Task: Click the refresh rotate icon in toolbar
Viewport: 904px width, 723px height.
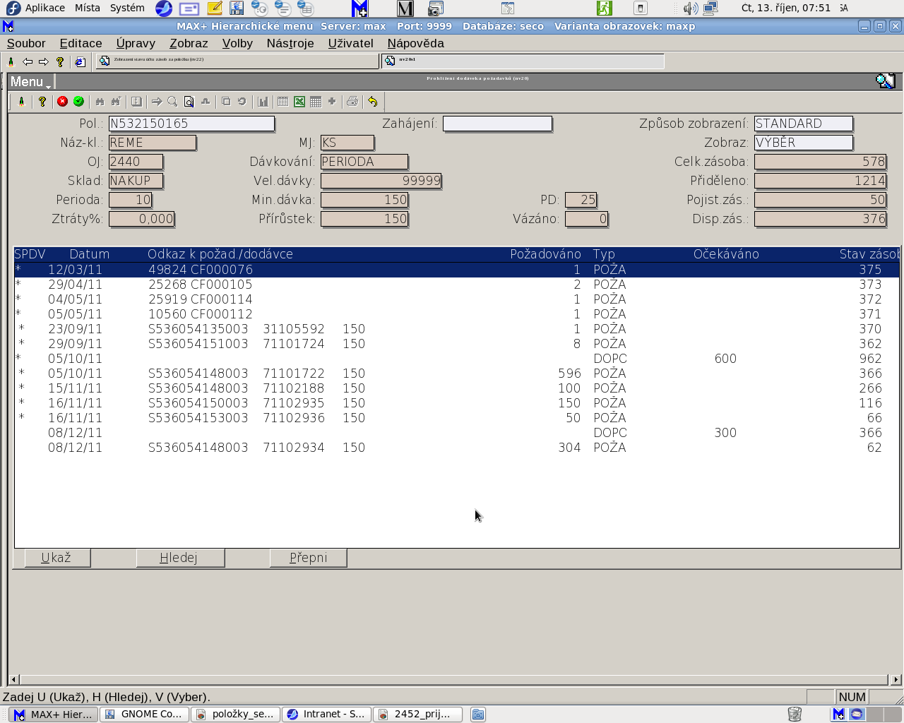Action: coord(242,102)
